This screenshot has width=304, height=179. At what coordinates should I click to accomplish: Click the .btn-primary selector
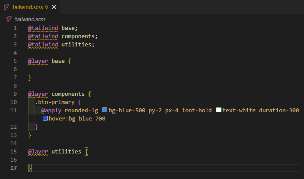(55, 102)
